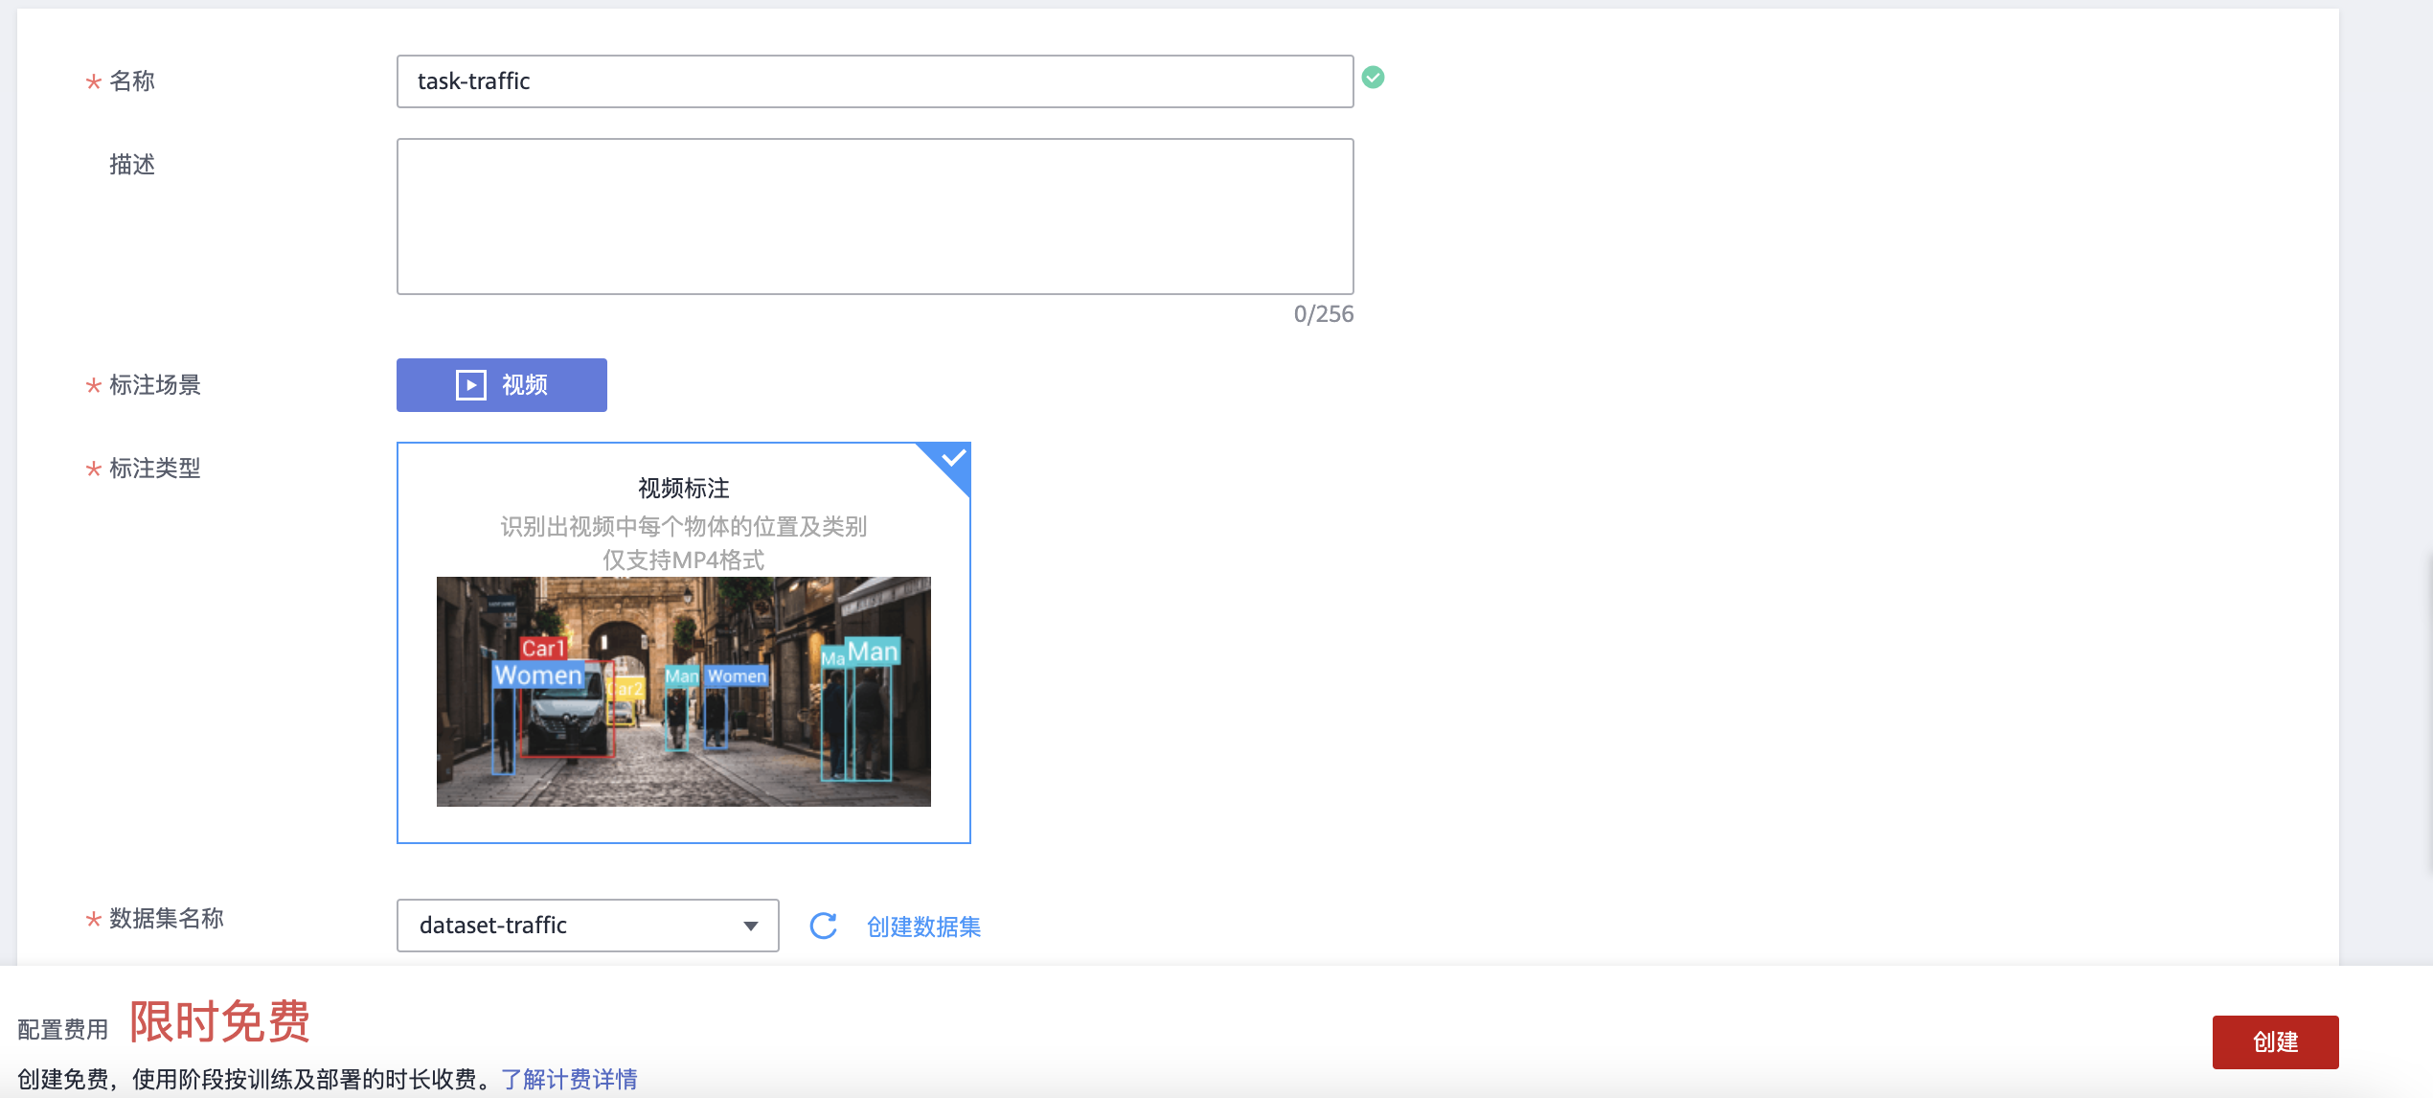The image size is (2433, 1098).
Task: Click the green validation checkmark icon
Action: coord(1373,78)
